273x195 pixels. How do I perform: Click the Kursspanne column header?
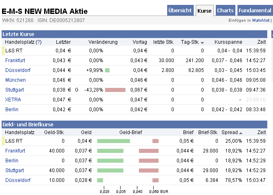pos(228,42)
